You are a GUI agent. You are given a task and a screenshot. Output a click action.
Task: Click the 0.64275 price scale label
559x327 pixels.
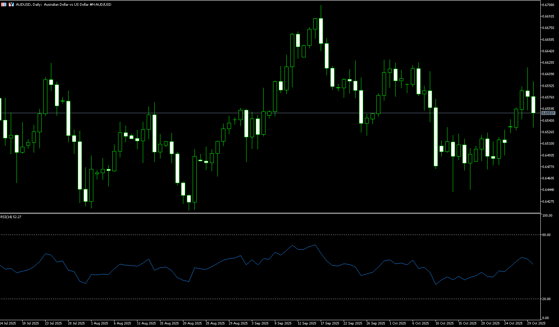548,201
